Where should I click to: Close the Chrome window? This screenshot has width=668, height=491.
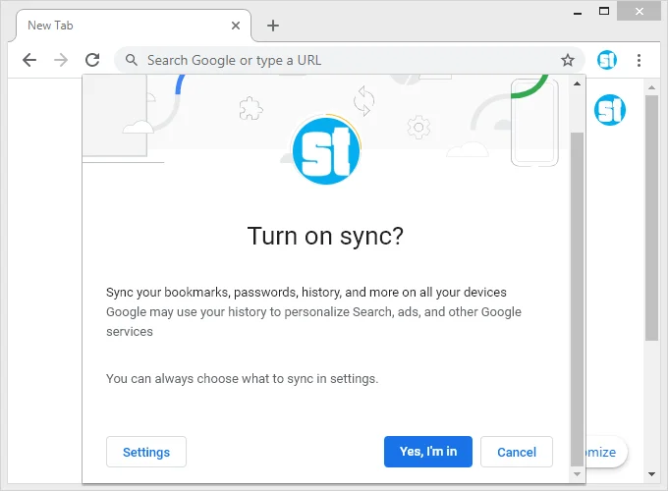point(640,11)
